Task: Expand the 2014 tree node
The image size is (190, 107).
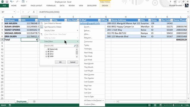Action: click(46, 51)
